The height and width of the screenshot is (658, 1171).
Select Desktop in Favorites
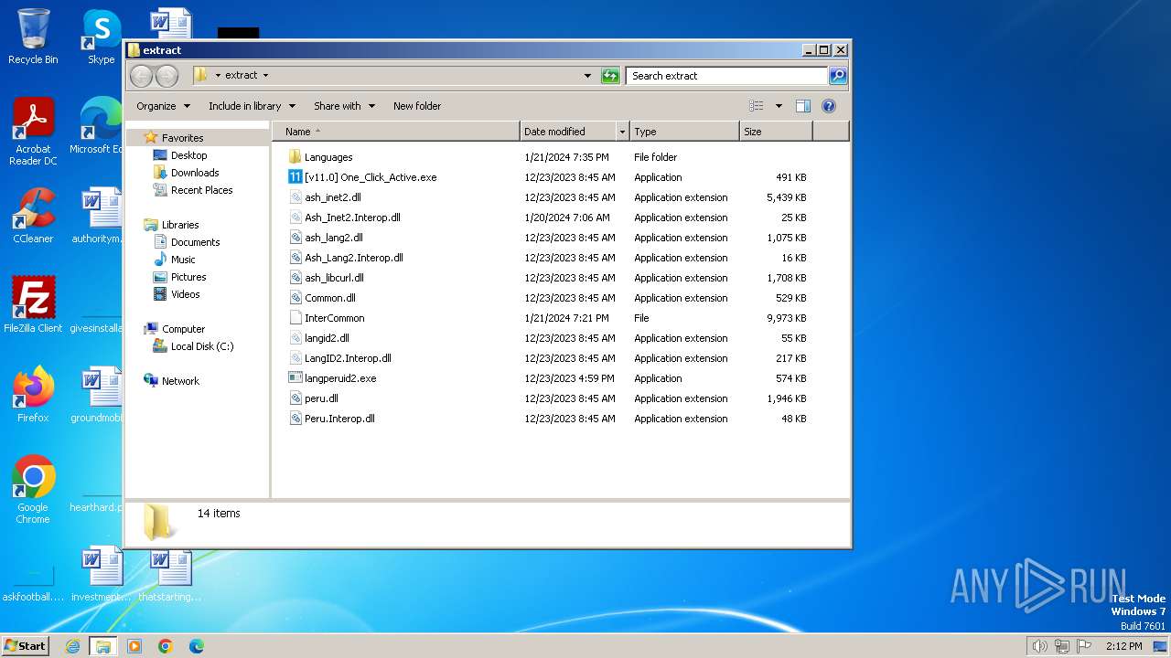click(x=188, y=155)
